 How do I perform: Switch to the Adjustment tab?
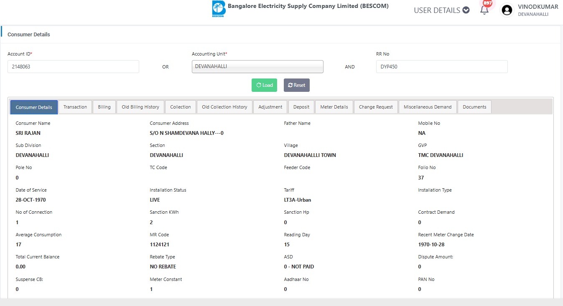[x=270, y=107]
